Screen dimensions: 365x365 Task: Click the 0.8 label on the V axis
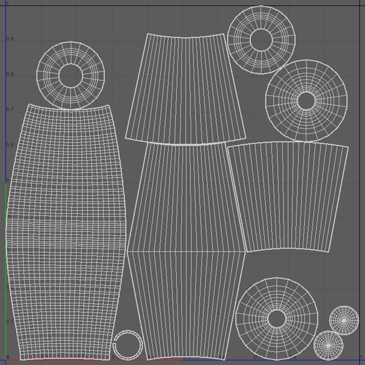pyautogui.click(x=10, y=74)
